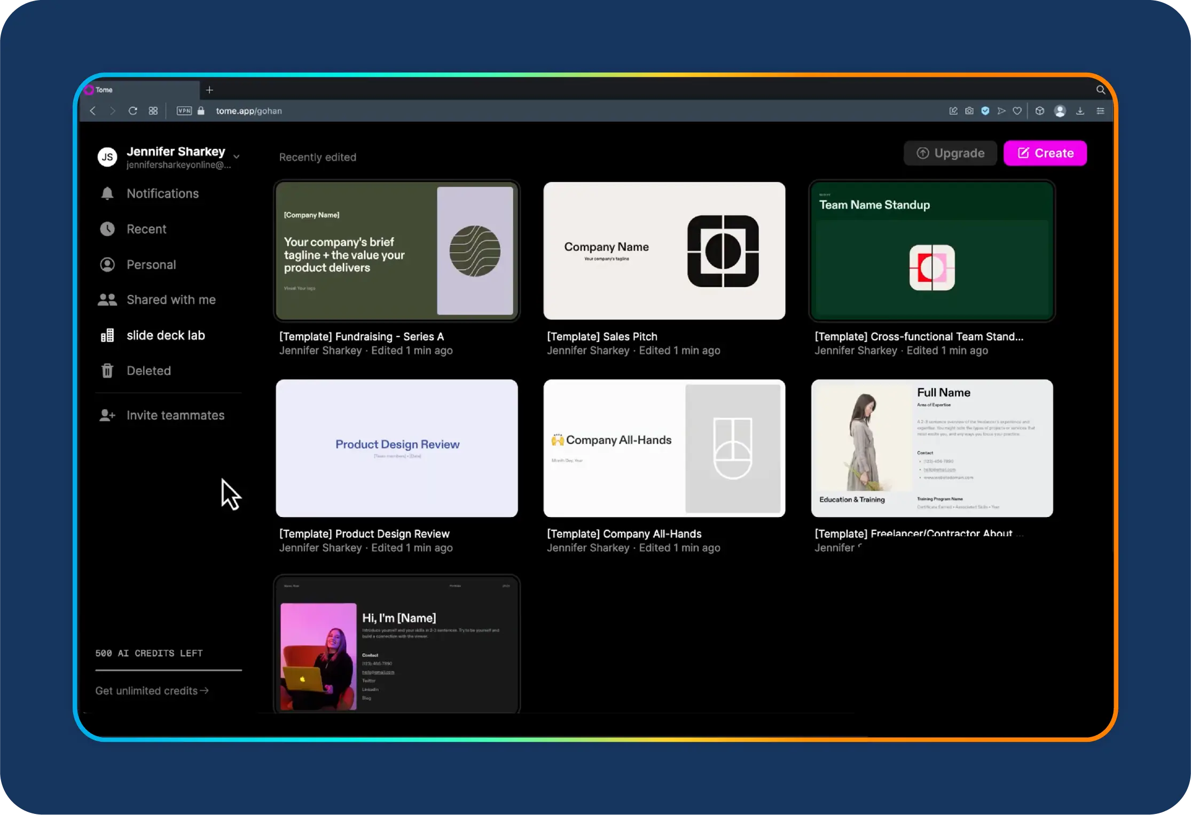
Task: Open Recent via the clock icon
Action: [107, 229]
